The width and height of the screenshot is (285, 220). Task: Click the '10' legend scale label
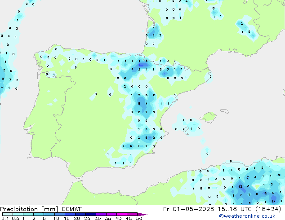click(56, 218)
